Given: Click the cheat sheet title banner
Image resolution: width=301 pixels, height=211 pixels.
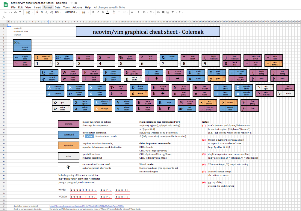Looking at the screenshot, I should [148, 32].
